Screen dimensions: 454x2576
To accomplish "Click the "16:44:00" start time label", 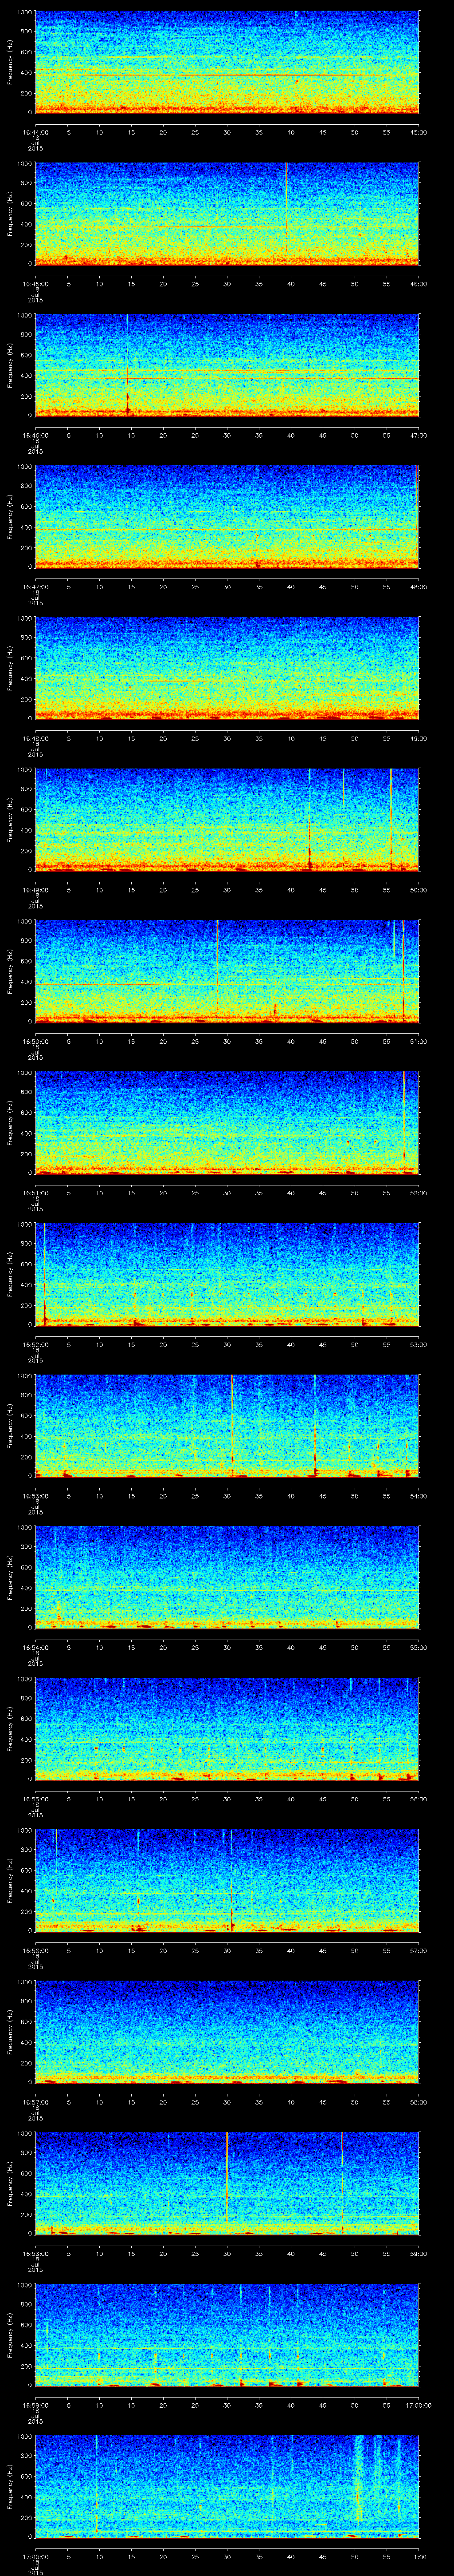I will (x=35, y=131).
